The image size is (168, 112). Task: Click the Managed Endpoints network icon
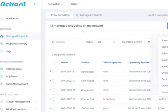pos(2,36)
